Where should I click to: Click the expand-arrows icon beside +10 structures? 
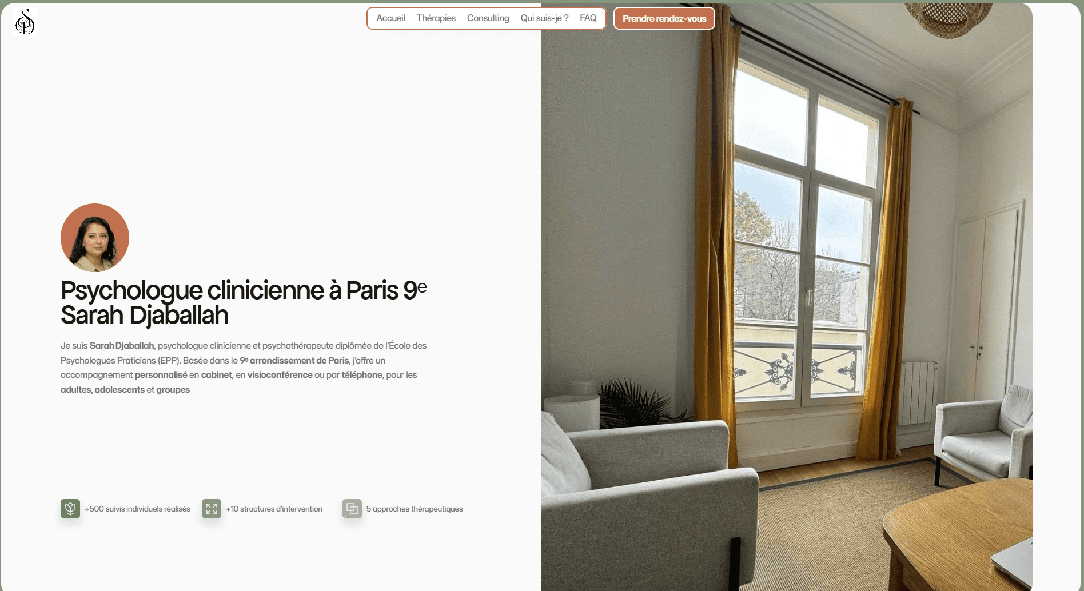pyautogui.click(x=212, y=508)
